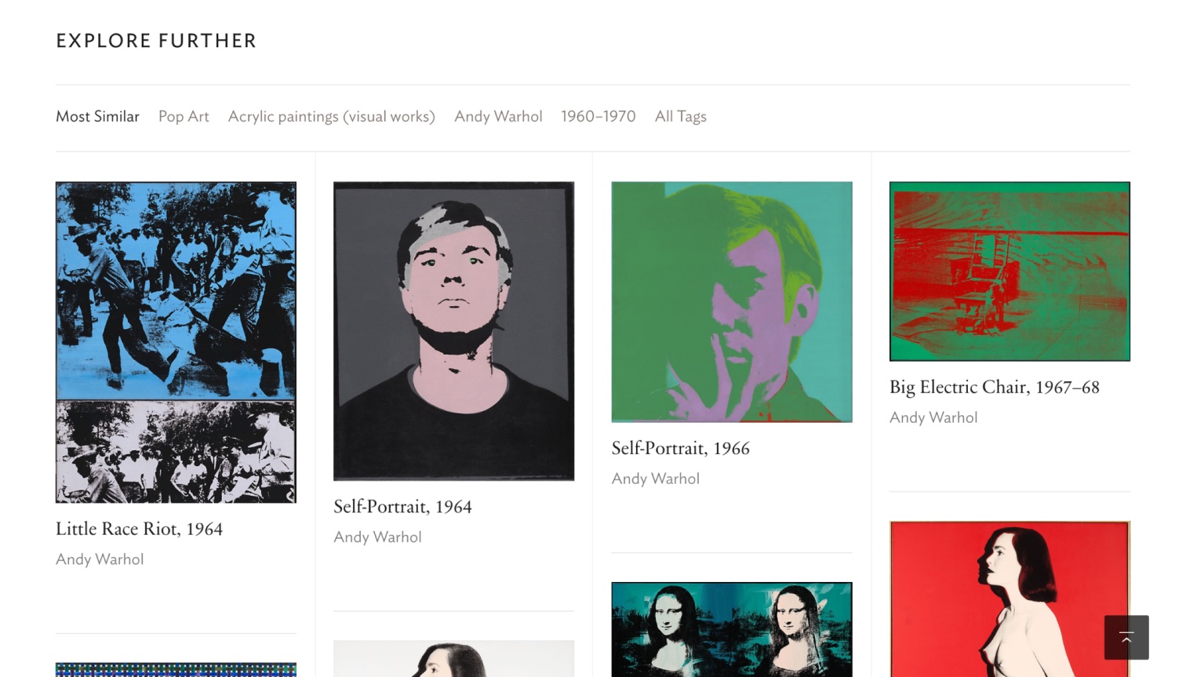Viewport: 1186px width, 677px height.
Task: Select the Acrylic paintings (visual works) tab
Action: 331,116
